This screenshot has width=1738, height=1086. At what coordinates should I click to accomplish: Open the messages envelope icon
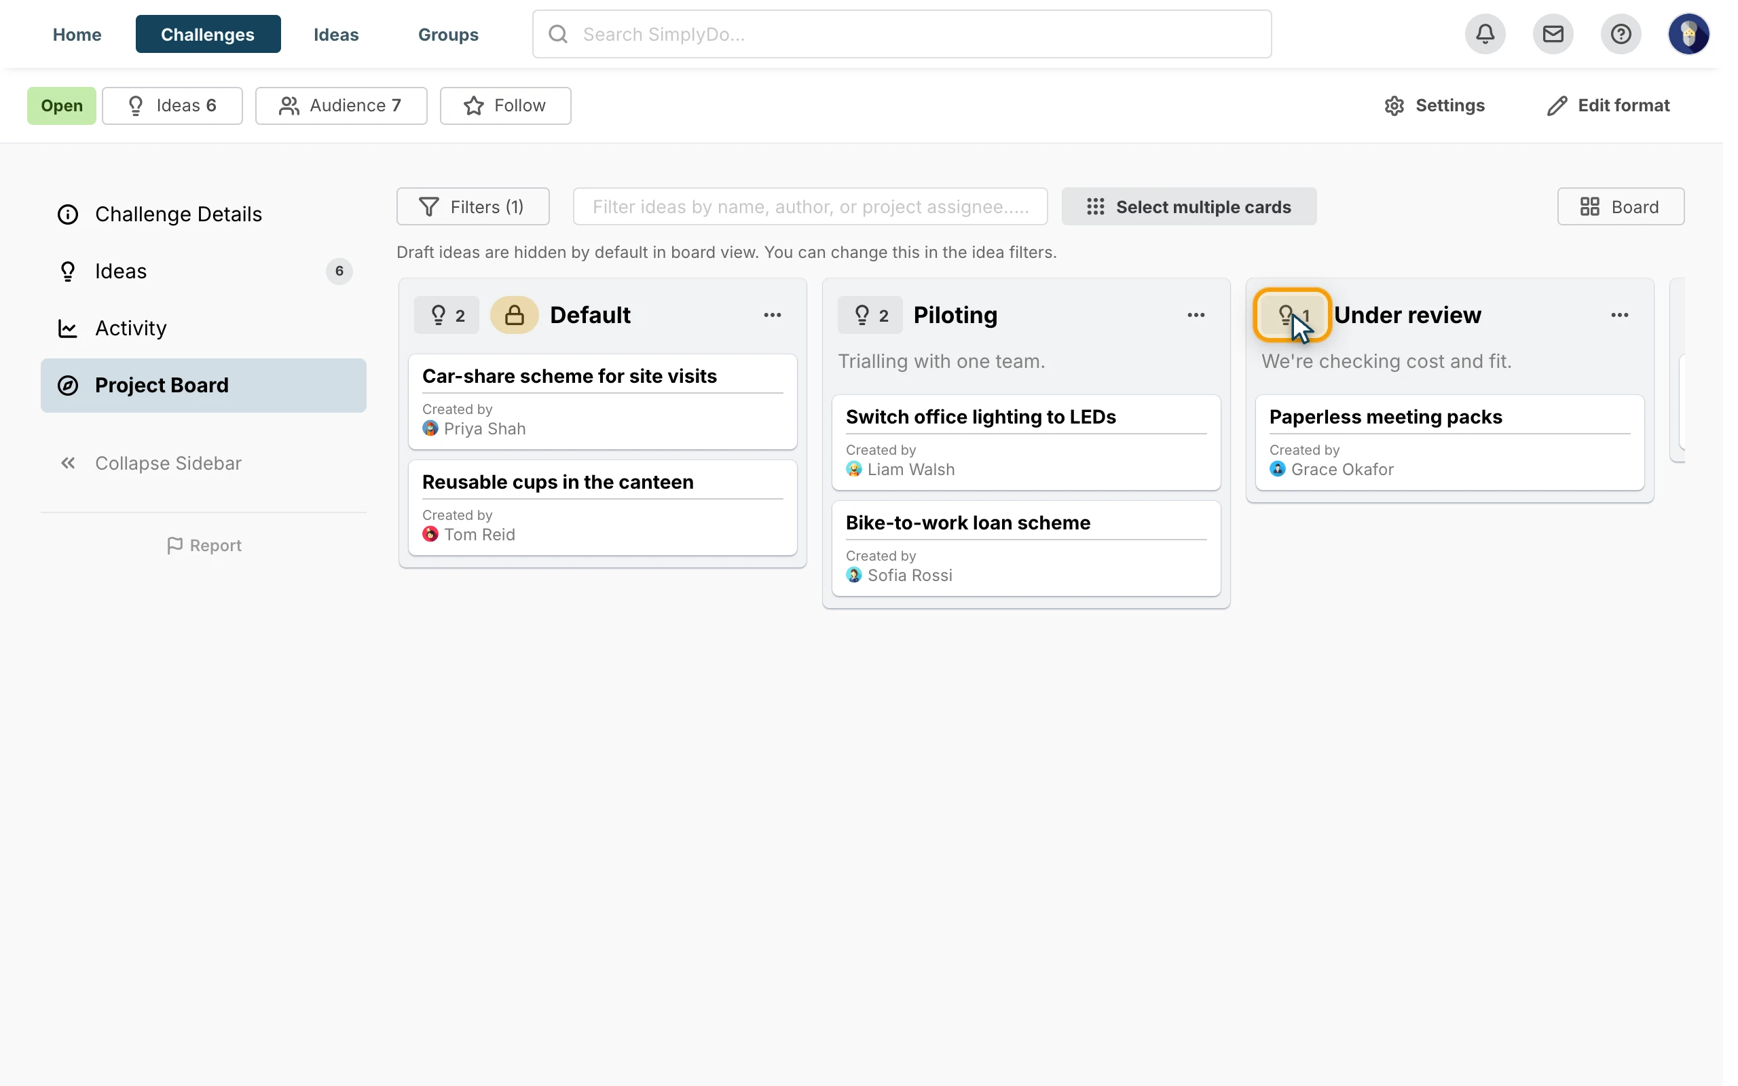[1553, 34]
